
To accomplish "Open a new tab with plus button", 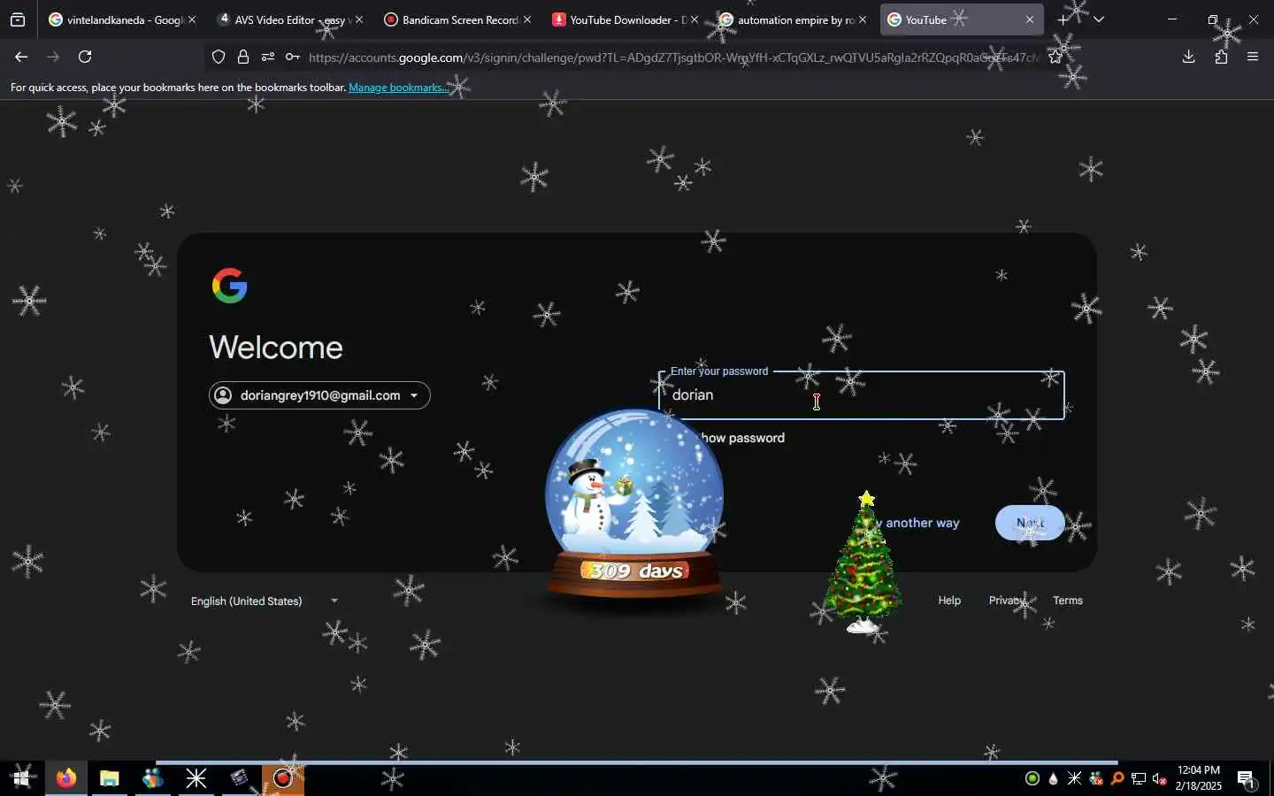I will (1063, 19).
